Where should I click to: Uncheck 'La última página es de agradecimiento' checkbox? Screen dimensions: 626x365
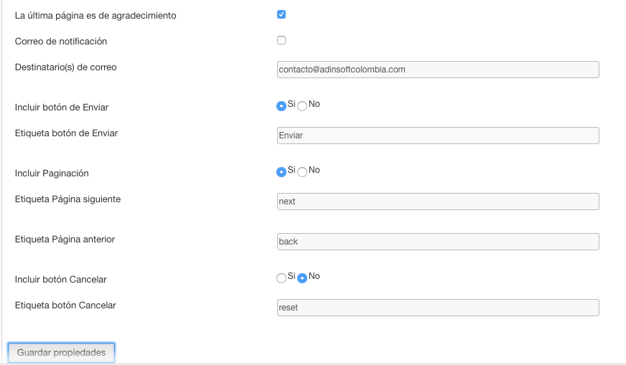(281, 15)
